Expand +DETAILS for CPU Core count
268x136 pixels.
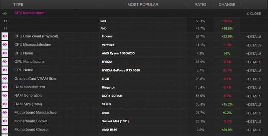(x=253, y=37)
